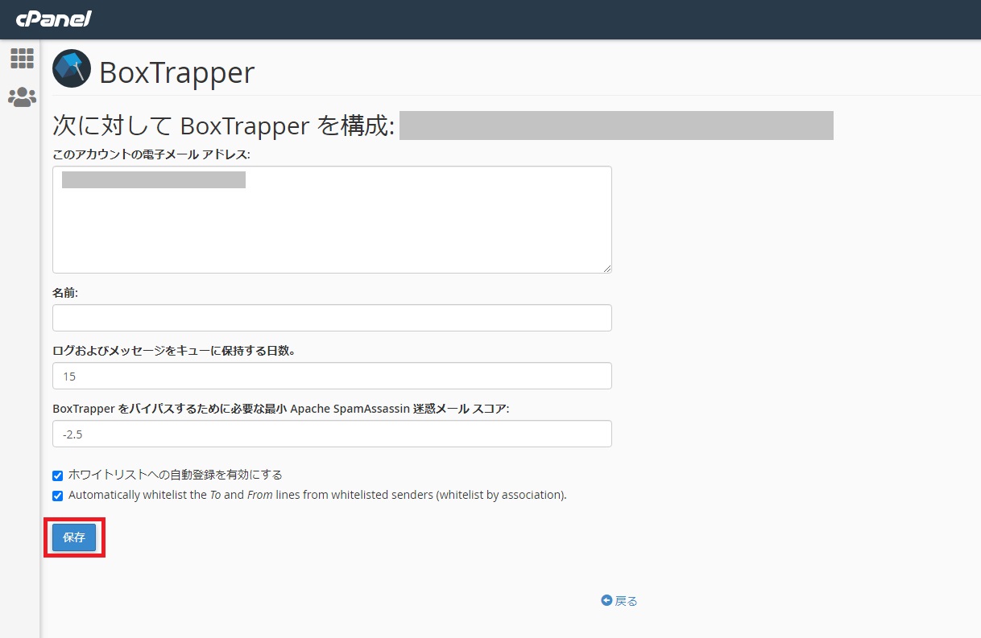Click the SpamAssassin 迷惑メール スコア label

281,409
